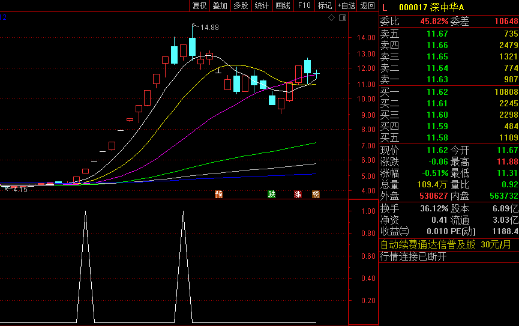The image size is (519, 326).
Task: Click the orange 预 marker icon
Action: 219,195
